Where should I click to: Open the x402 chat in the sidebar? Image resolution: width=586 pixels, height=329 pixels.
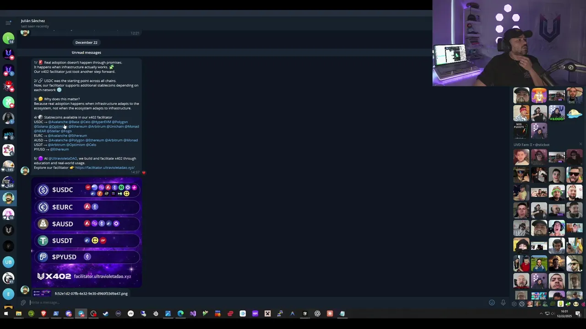[x=8, y=134]
